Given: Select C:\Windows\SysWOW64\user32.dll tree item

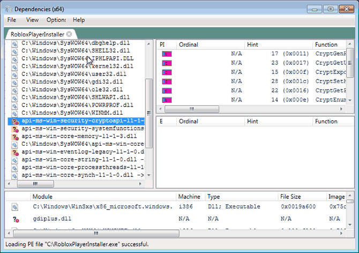Looking at the screenshot, I should pyautogui.click(x=74, y=74).
